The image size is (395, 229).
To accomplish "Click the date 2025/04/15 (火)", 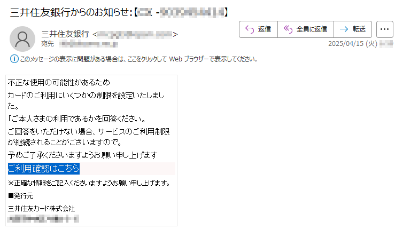I will [x=352, y=44].
